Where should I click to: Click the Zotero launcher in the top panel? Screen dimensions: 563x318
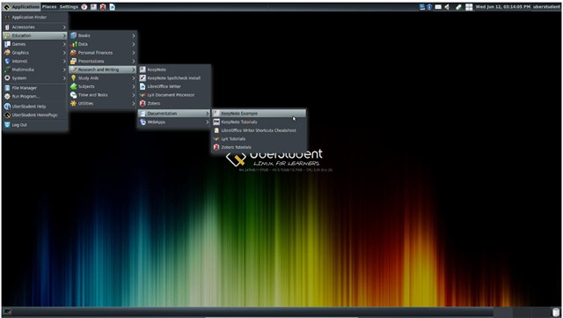103,7
